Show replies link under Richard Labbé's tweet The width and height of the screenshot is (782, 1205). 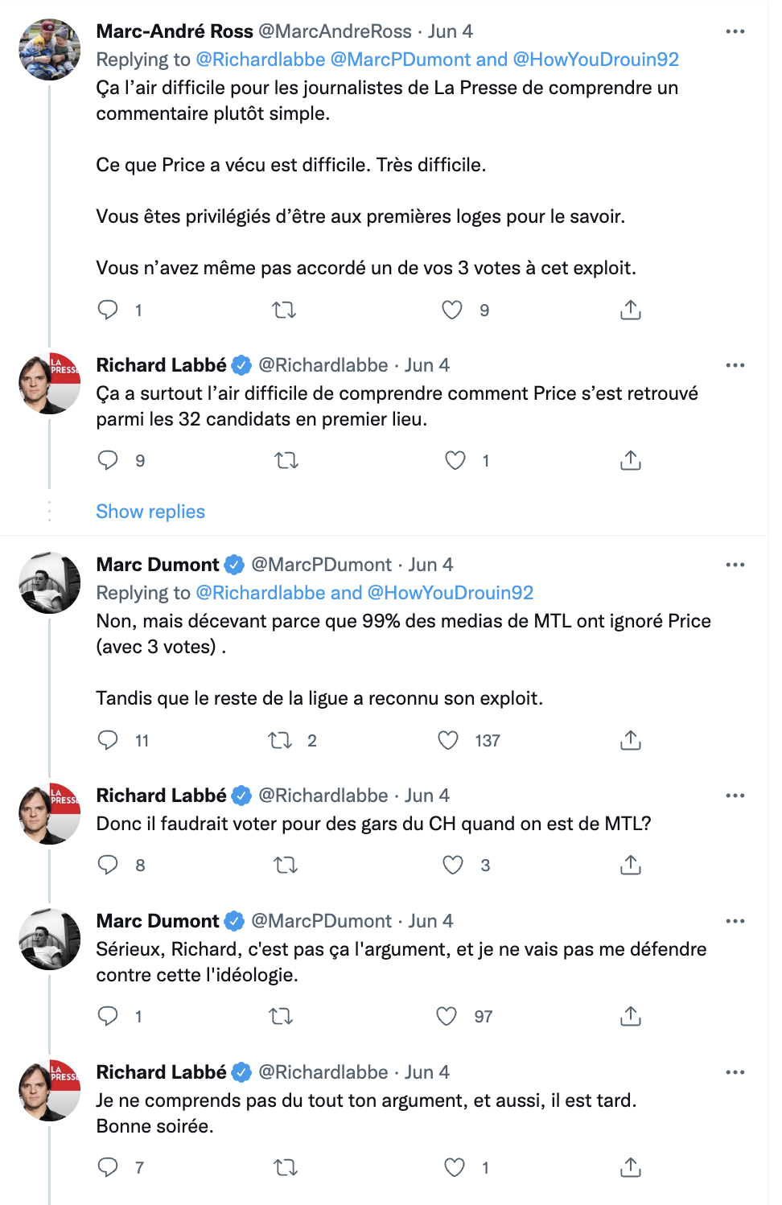point(150,512)
